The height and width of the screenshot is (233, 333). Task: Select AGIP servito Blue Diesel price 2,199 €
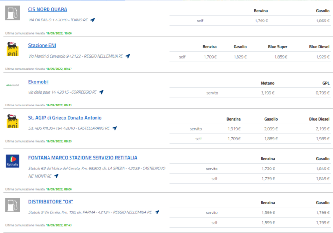click(323, 129)
